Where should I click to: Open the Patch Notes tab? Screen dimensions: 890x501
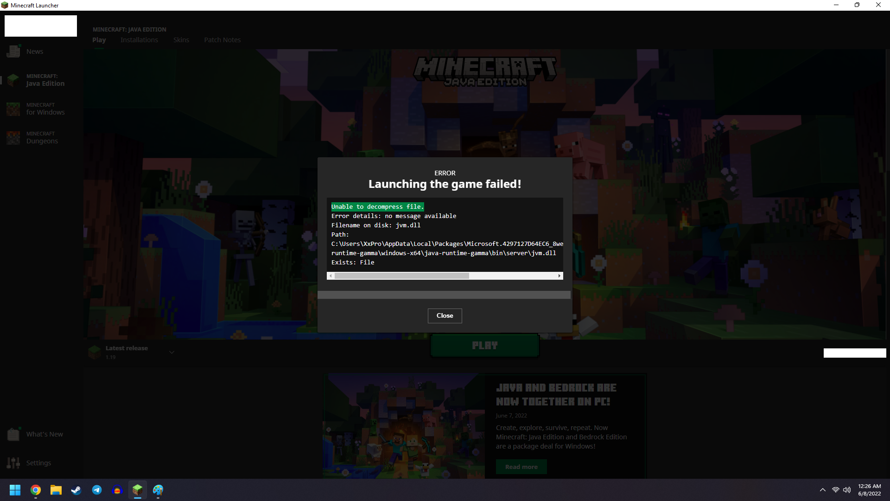point(222,40)
